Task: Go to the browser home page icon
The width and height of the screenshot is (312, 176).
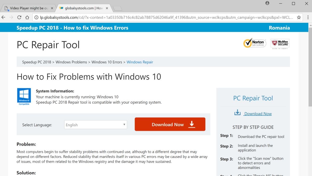Action: (27, 17)
